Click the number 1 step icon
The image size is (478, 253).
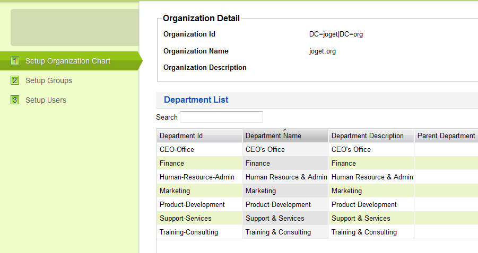pos(15,61)
